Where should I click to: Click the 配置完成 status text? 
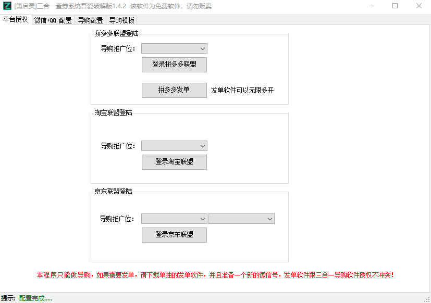35,298
